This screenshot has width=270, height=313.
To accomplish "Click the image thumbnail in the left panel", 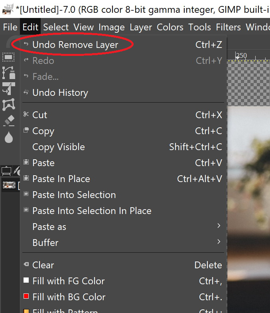I will [x=9, y=185].
